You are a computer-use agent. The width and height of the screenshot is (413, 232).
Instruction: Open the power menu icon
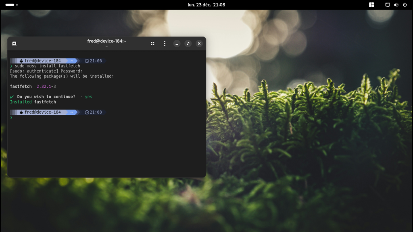[x=404, y=5]
